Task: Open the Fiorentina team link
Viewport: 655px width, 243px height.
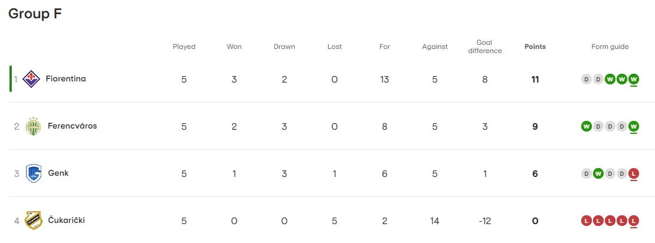Action: (x=65, y=79)
